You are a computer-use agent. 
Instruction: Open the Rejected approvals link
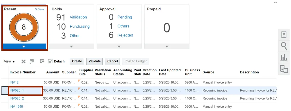125,35
